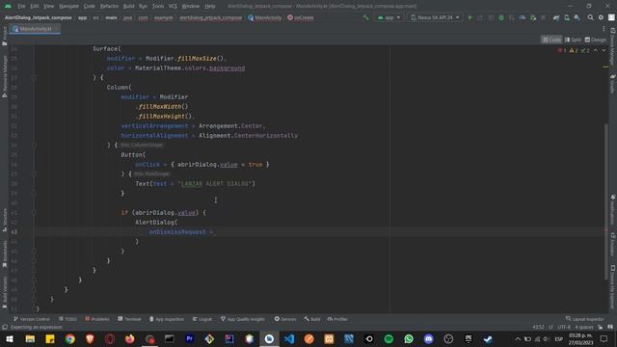The width and height of the screenshot is (617, 347).
Task: Click the account avatar icon at top right
Action: click(x=611, y=17)
